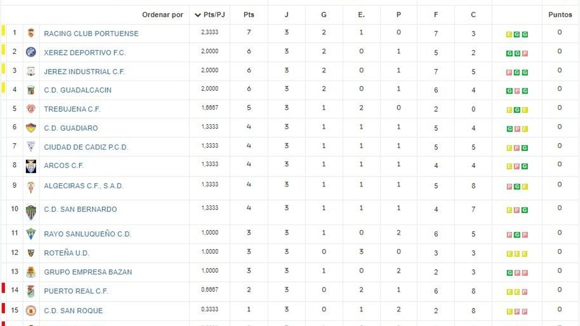
Task: Open the Ciudad de Cadiz P.C.D. link
Action: [x=86, y=147]
